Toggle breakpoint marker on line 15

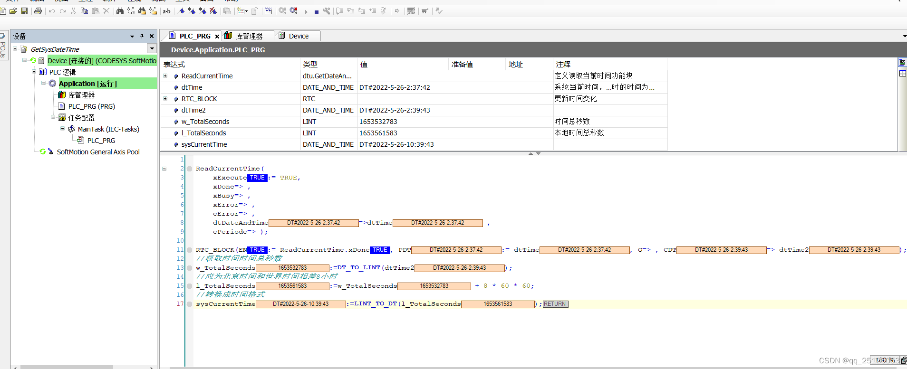click(x=190, y=286)
